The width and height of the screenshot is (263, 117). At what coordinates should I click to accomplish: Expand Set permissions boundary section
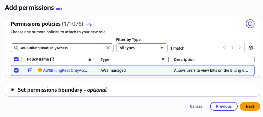13,90
